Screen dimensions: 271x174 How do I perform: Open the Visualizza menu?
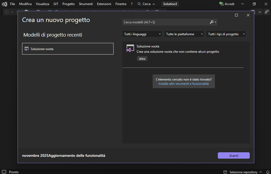[43, 4]
